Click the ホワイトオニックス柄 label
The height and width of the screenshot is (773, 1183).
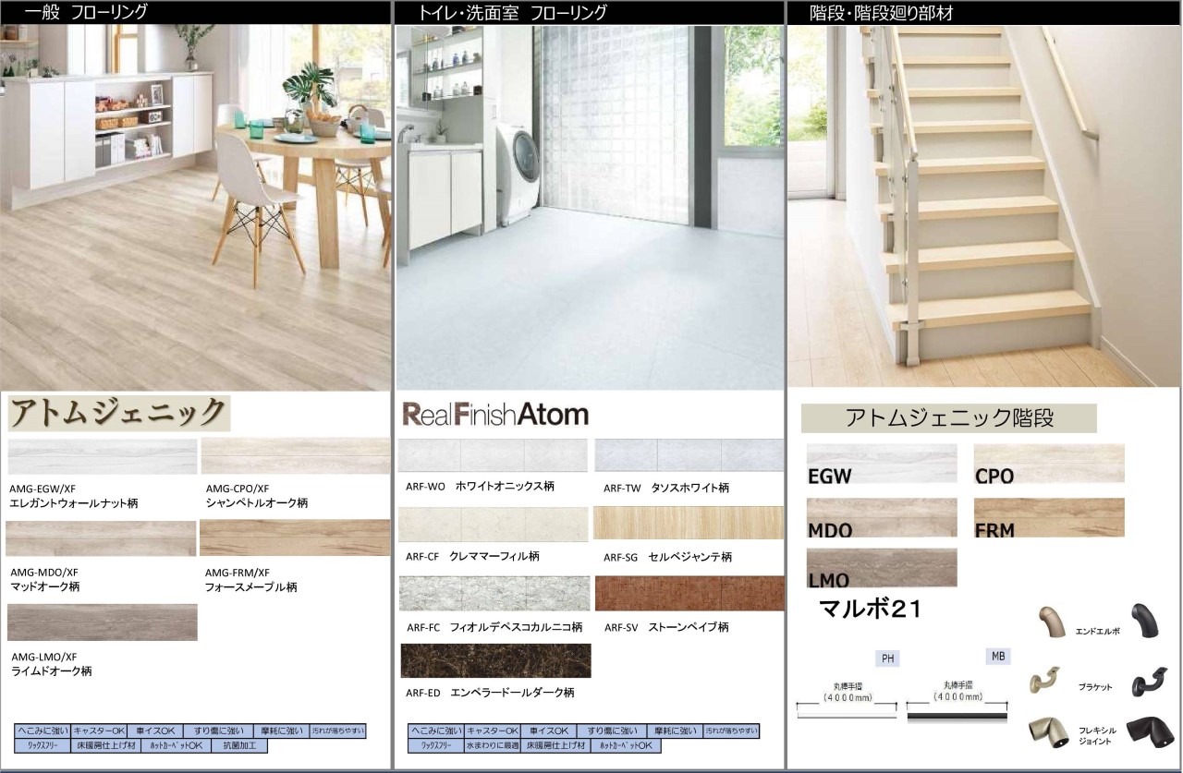[505, 486]
